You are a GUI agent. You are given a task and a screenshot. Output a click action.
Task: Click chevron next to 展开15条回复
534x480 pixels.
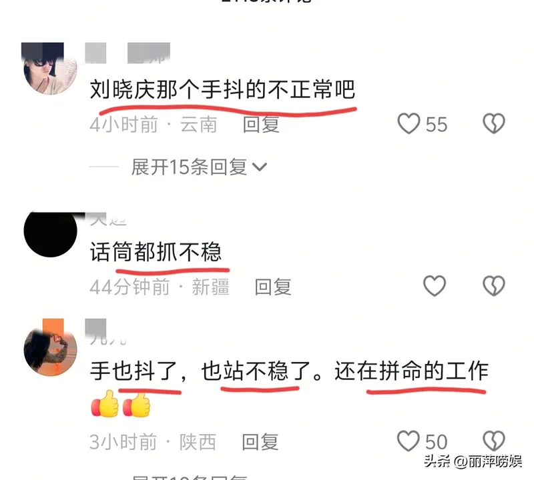coord(260,167)
